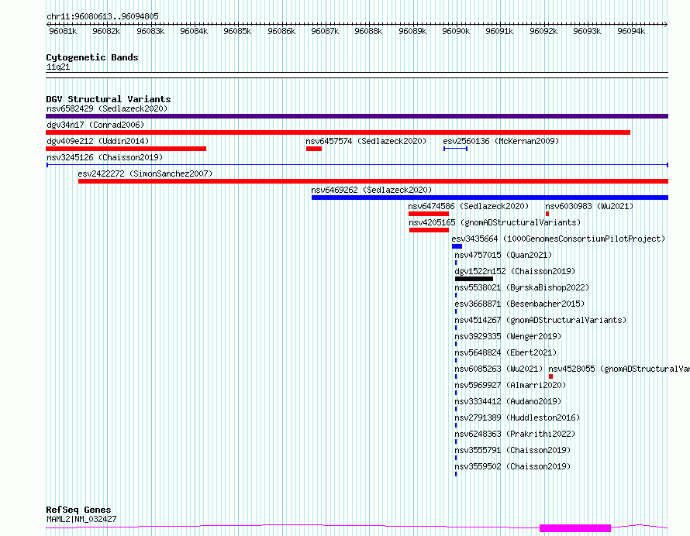Open nsv3555791 (Chaisson2019) label
This screenshot has height=536, width=690.
click(x=512, y=450)
